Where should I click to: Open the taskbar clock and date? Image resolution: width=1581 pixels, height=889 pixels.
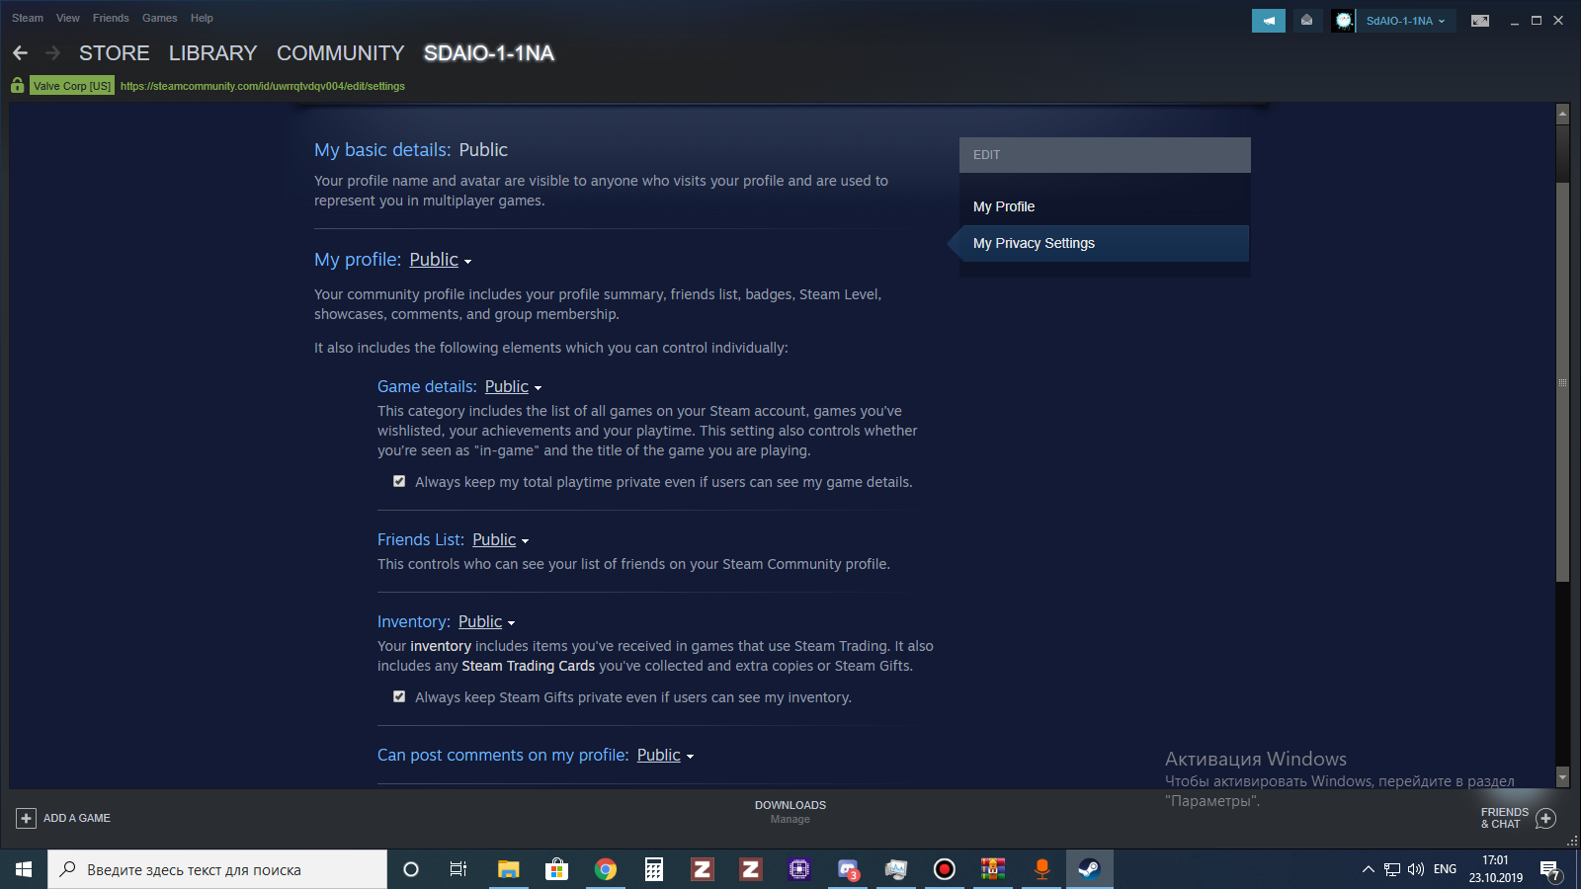[1496, 869]
